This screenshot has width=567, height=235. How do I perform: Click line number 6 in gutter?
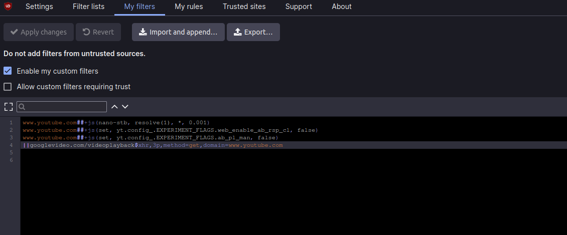click(11, 160)
